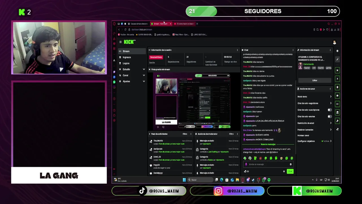Click the Editar button
This screenshot has height=204, width=362.
click(x=314, y=80)
